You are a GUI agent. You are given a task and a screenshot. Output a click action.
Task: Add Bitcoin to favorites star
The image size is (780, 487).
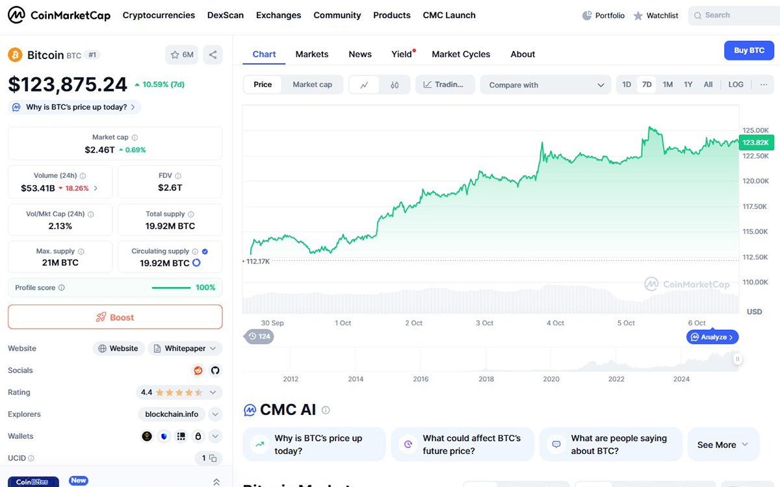click(x=174, y=55)
